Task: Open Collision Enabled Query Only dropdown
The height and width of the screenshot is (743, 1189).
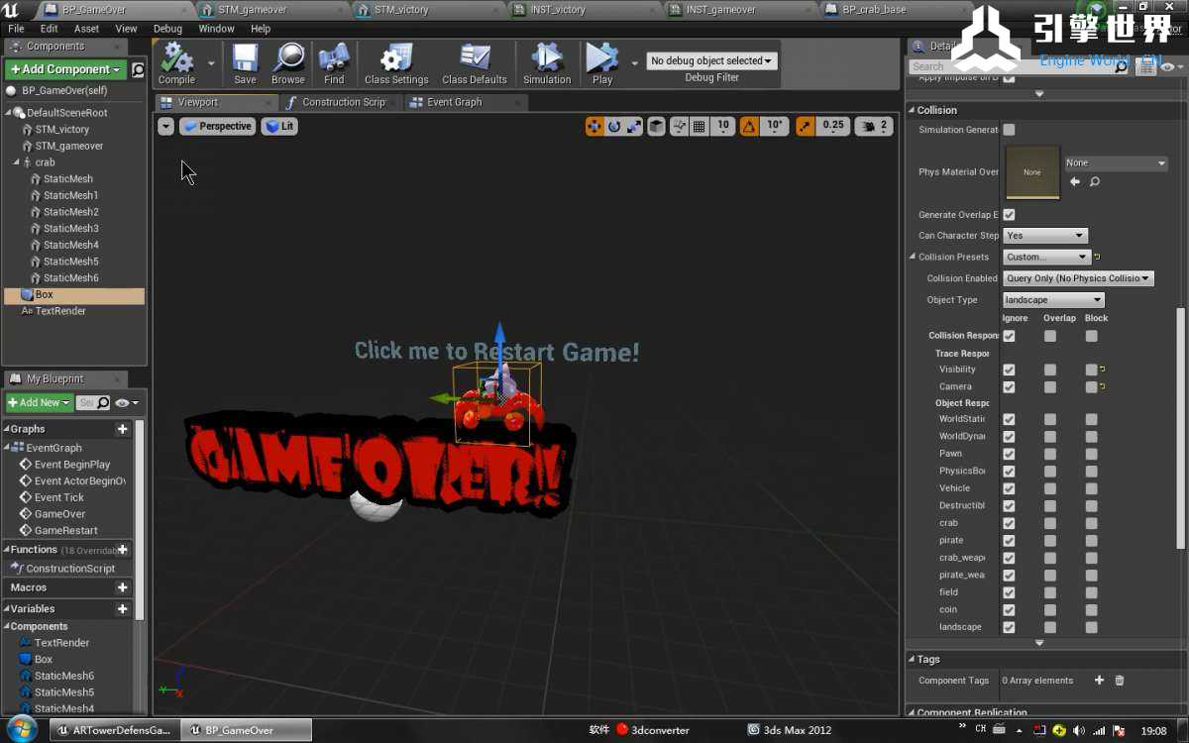Action: pos(1078,278)
